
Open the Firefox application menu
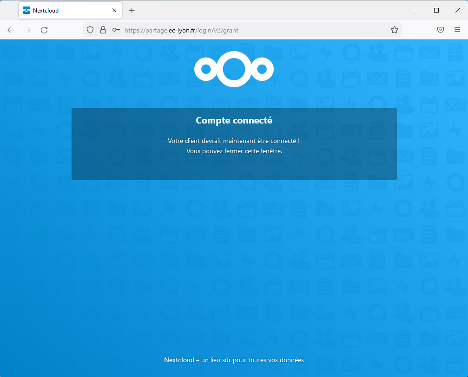click(458, 30)
